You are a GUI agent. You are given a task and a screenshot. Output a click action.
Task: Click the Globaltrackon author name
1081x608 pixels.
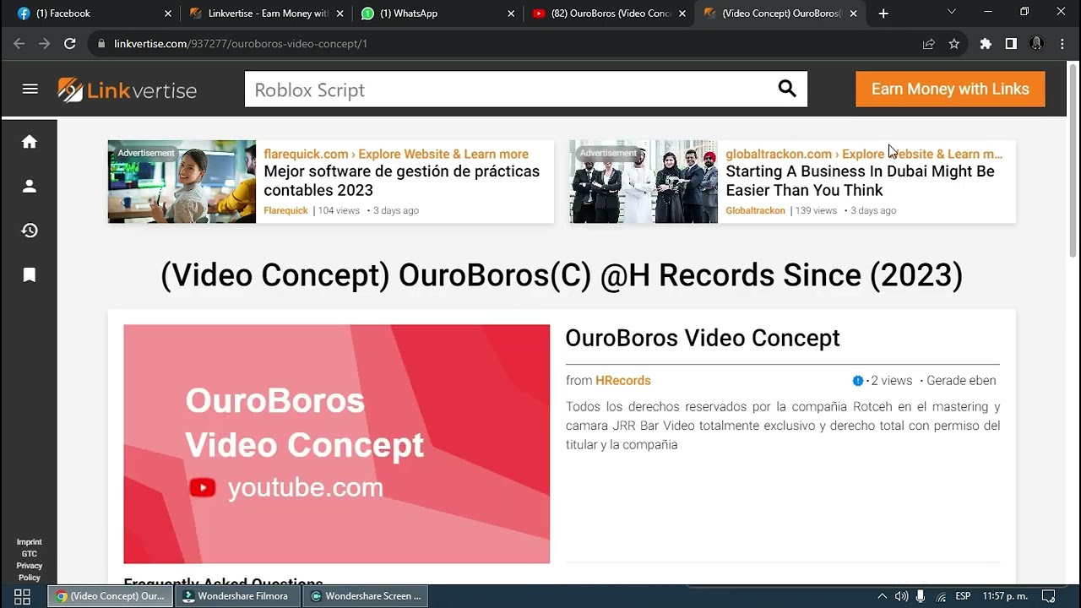point(755,210)
